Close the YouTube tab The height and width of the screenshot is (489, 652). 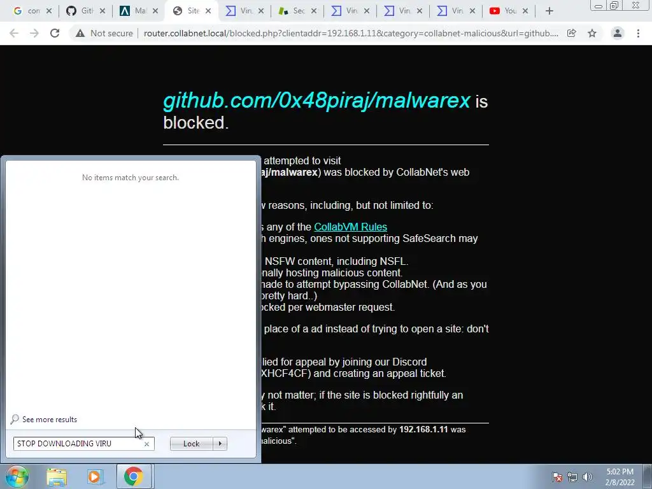(x=525, y=11)
